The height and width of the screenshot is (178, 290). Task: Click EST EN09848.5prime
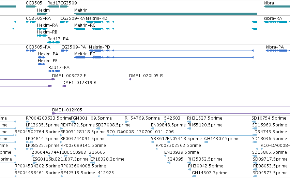(x=168, y=125)
